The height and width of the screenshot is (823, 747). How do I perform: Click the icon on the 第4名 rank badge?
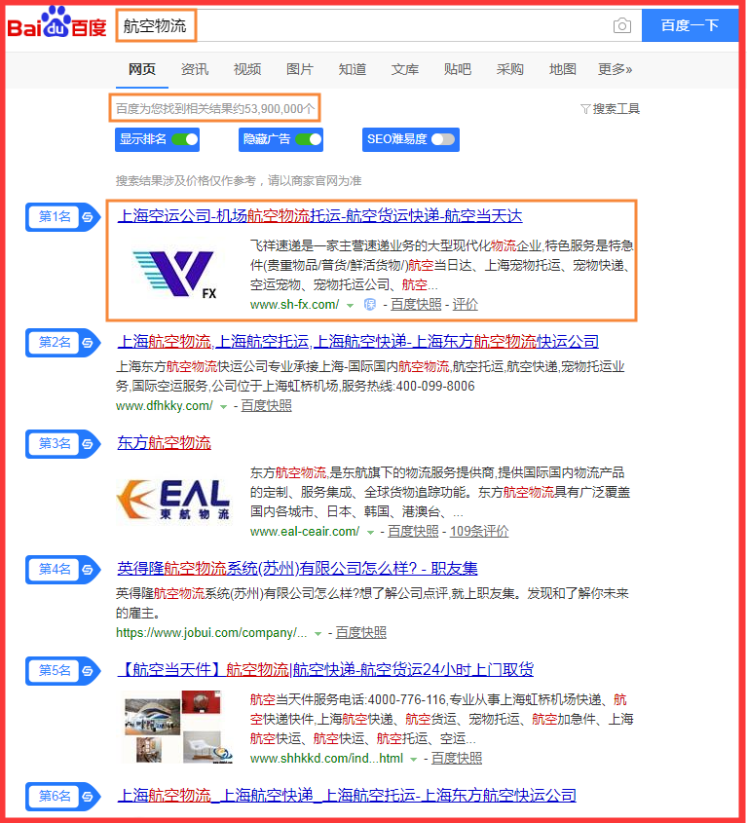click(x=87, y=570)
